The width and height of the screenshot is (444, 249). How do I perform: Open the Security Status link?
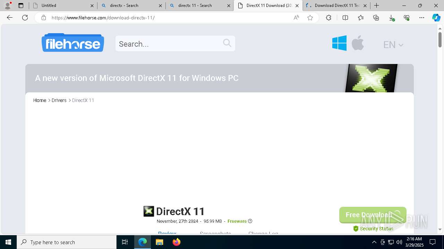click(373, 229)
